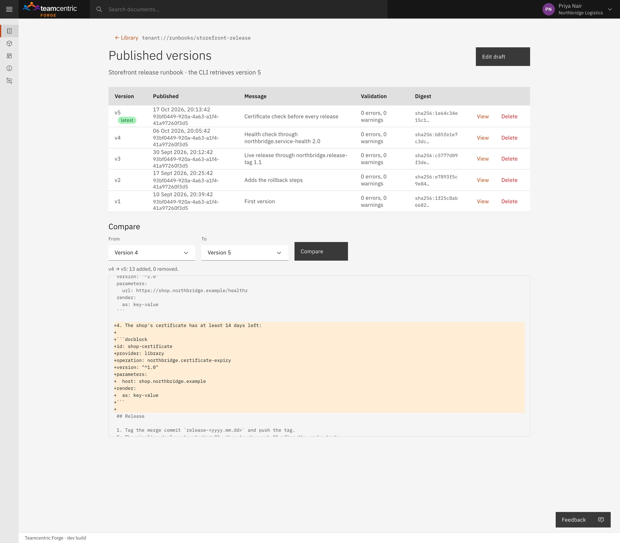
Task: Click 'Adds the rollback steps' message
Action: tap(273, 180)
